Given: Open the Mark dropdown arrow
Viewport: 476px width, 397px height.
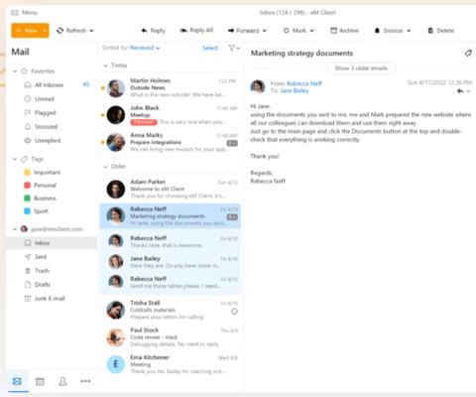Looking at the screenshot, I should pos(311,31).
